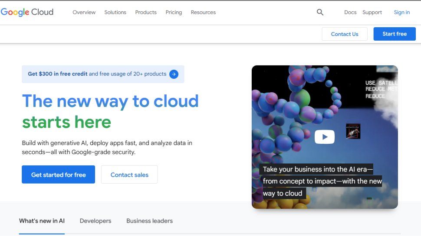This screenshot has width=421, height=236.
Task: Switch to the Developers tab
Action: (95, 221)
